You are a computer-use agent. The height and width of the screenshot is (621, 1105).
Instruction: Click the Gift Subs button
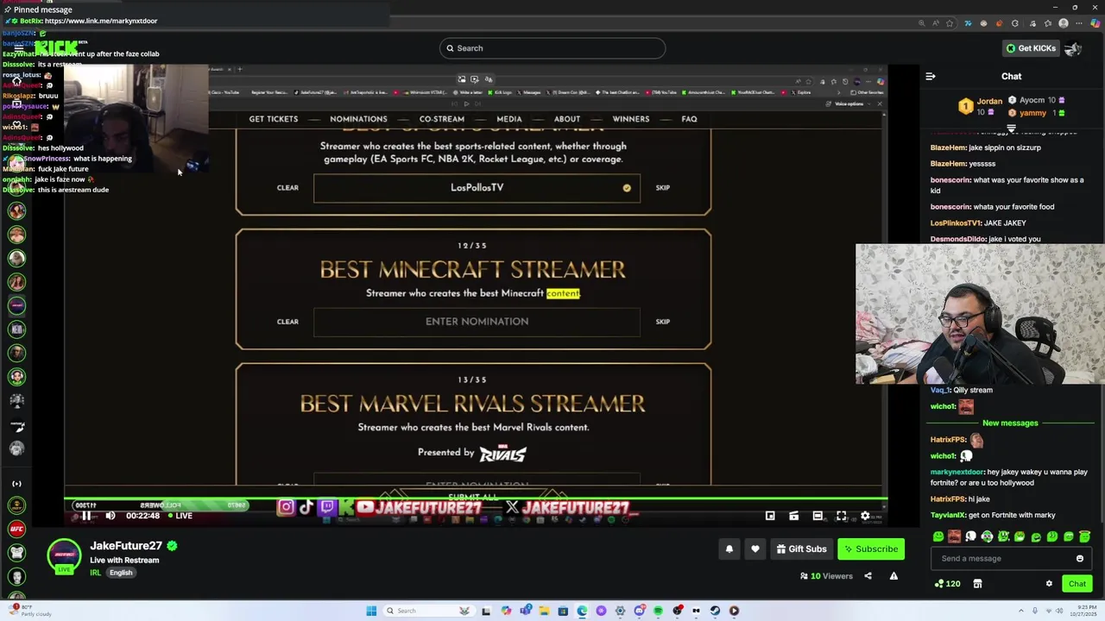801,549
